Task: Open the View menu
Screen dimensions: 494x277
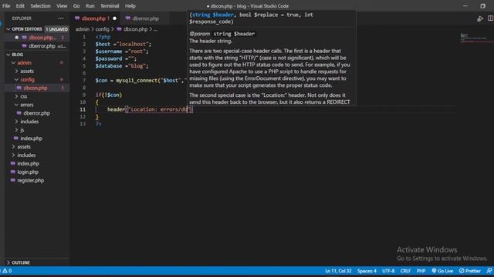Action: tap(62, 6)
